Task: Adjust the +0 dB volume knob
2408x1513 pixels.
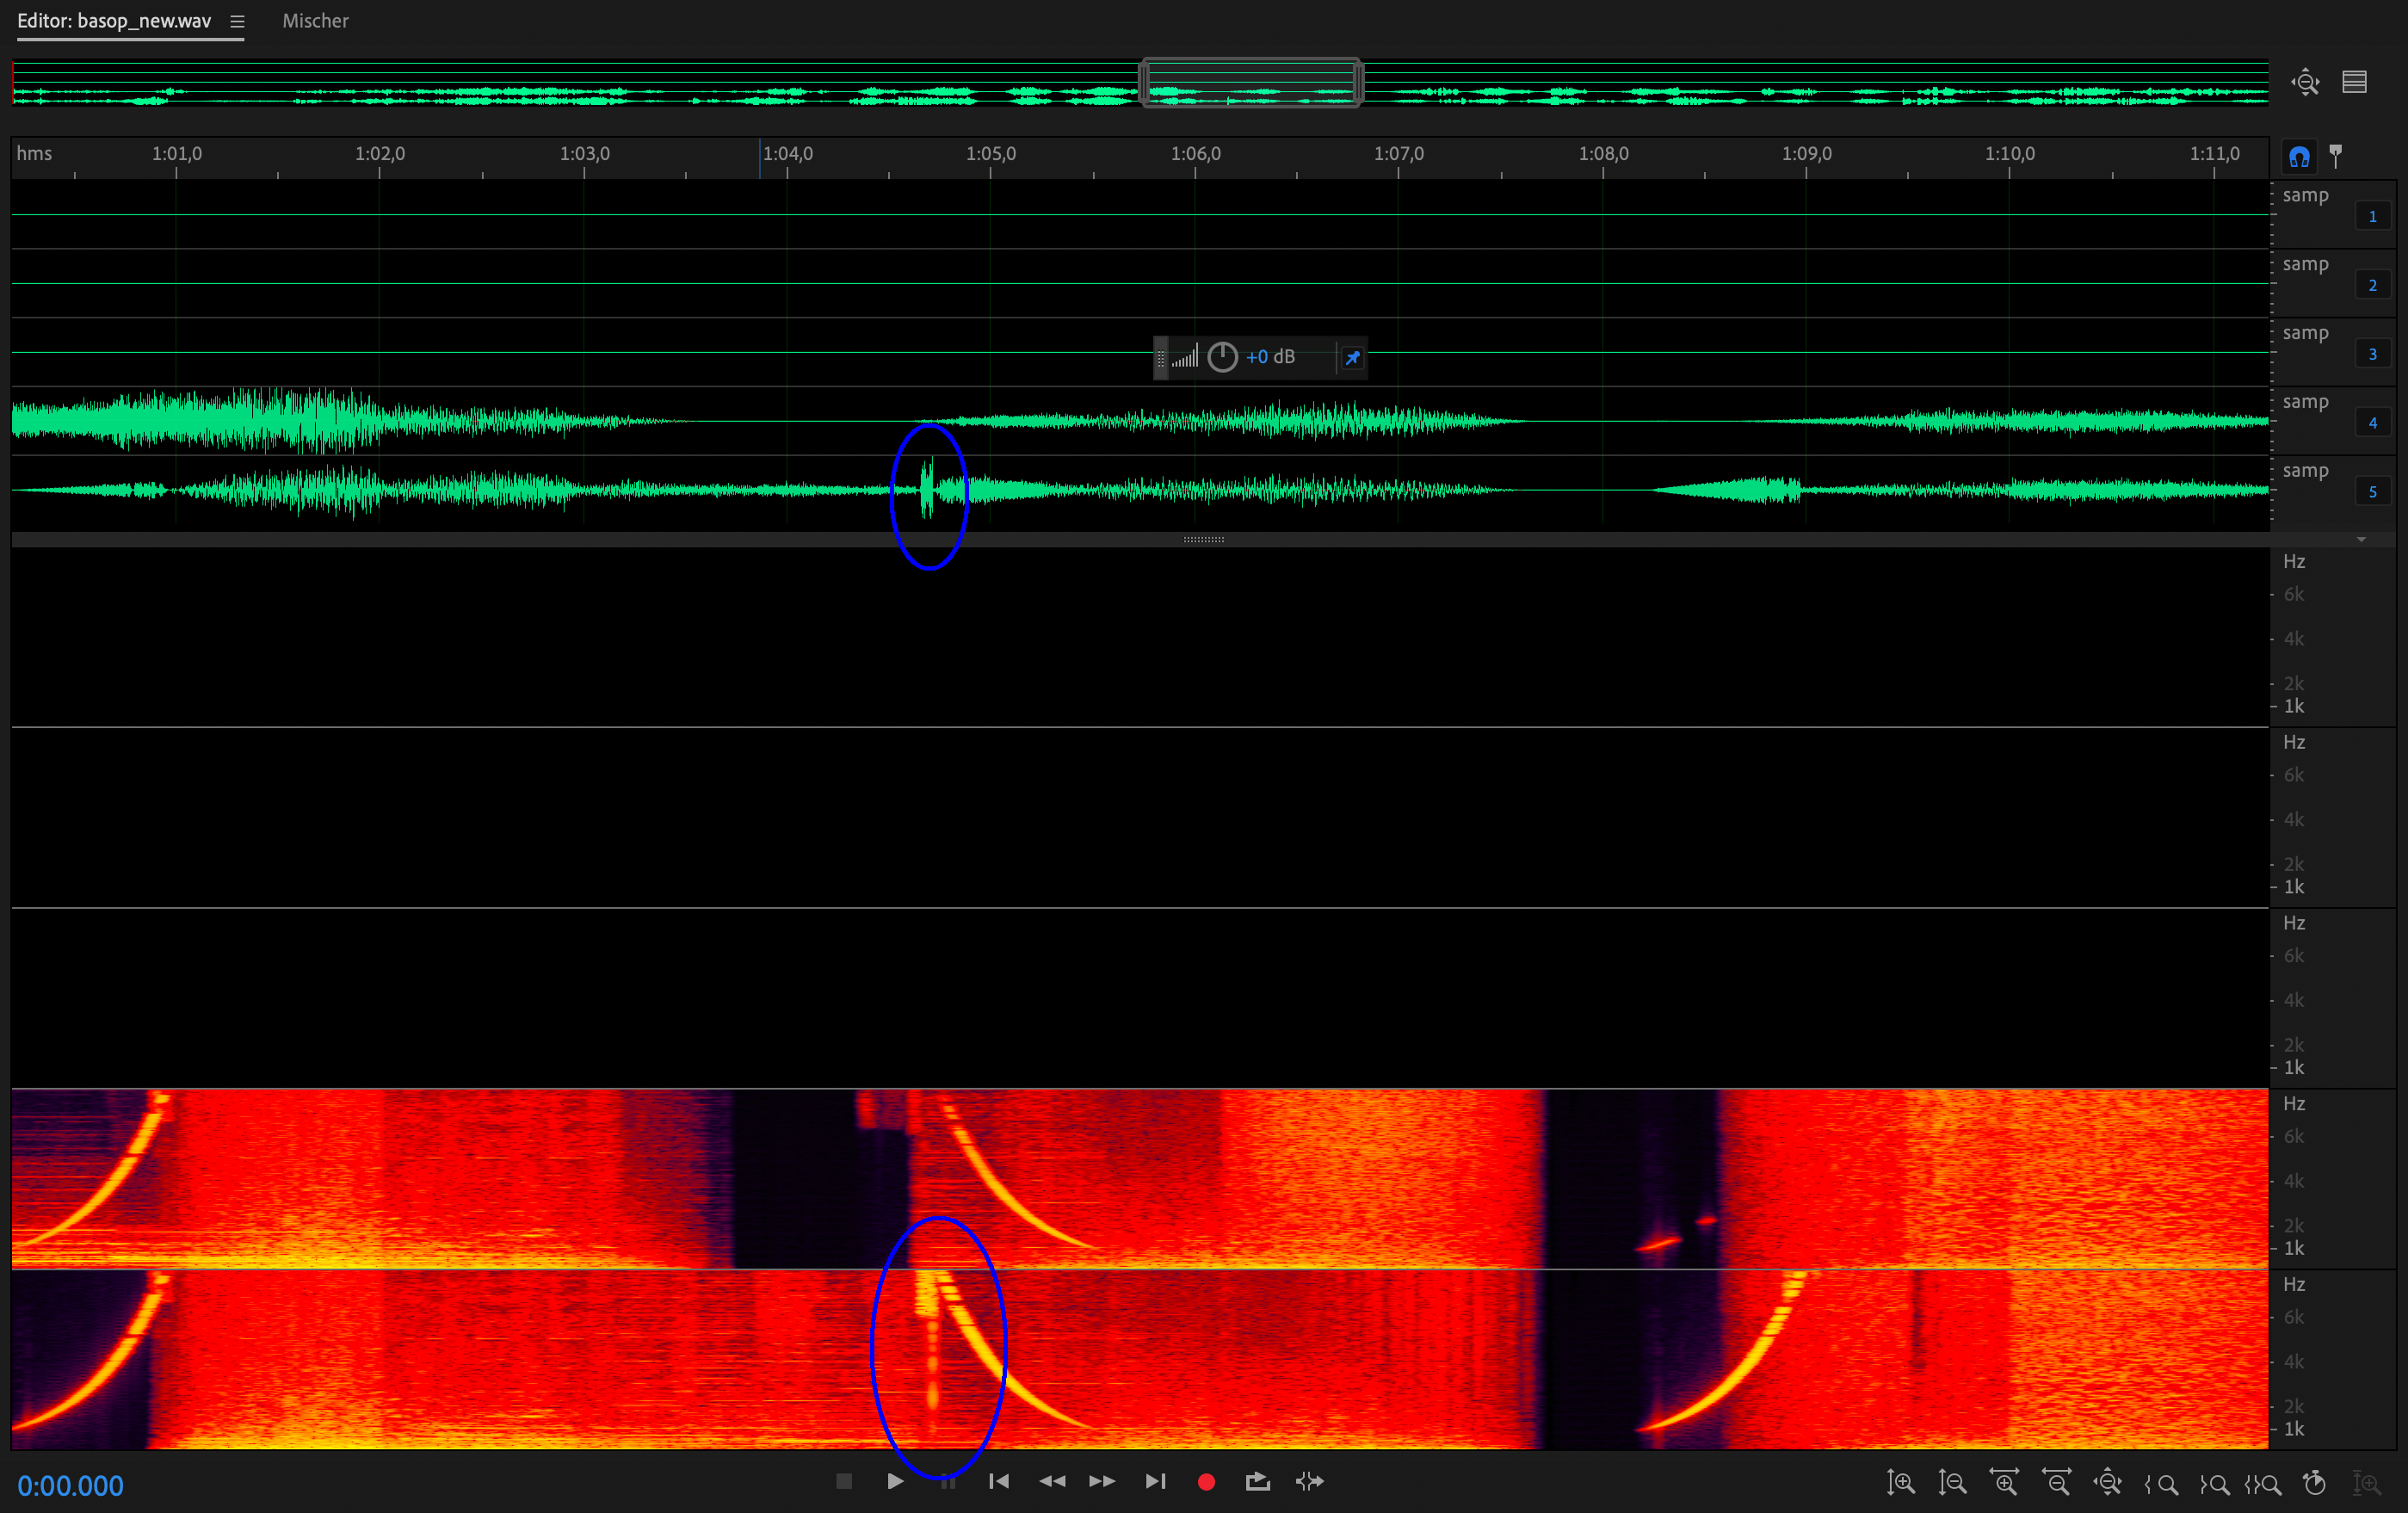Action: point(1222,357)
